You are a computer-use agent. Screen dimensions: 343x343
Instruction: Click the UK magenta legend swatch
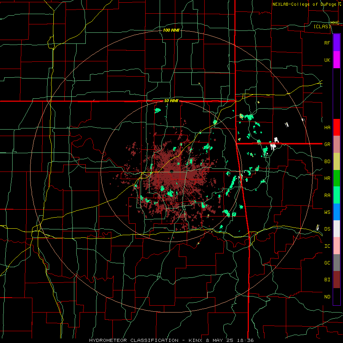tap(337, 60)
